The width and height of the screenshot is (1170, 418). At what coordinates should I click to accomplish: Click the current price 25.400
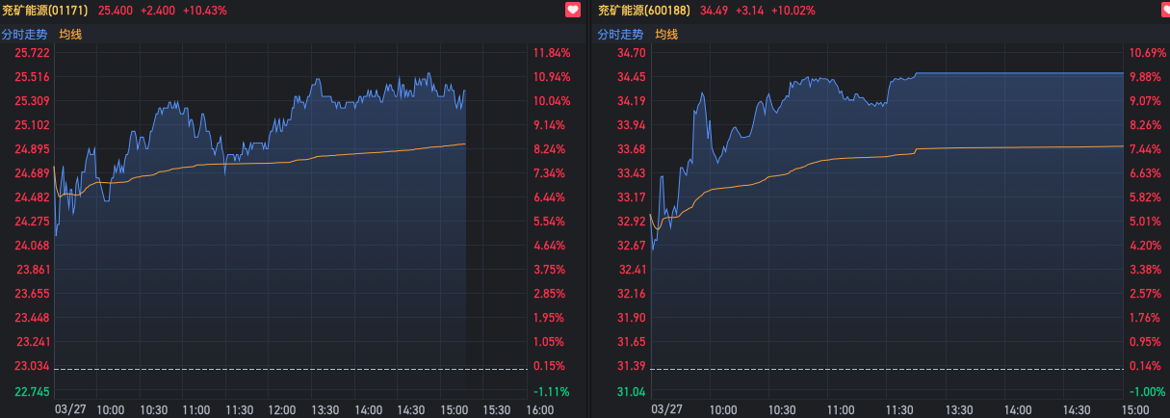coord(116,11)
